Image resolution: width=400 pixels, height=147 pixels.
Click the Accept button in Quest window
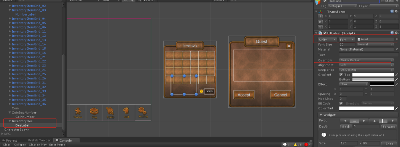[x=244, y=95]
